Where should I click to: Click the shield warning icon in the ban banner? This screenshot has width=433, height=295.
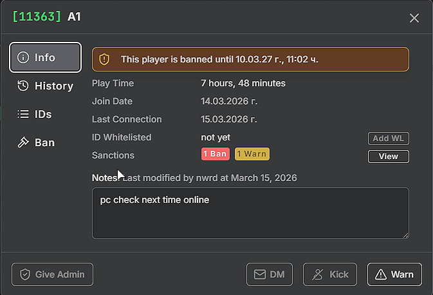104,59
